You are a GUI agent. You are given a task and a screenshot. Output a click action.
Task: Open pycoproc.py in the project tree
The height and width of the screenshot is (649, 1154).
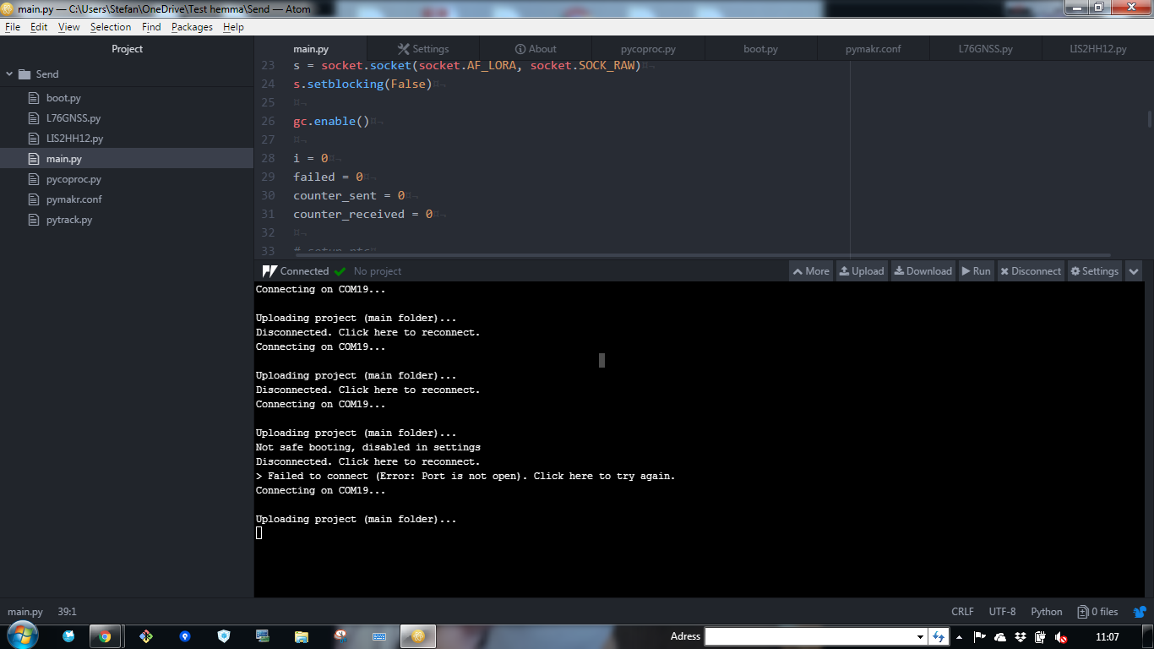[x=73, y=179]
